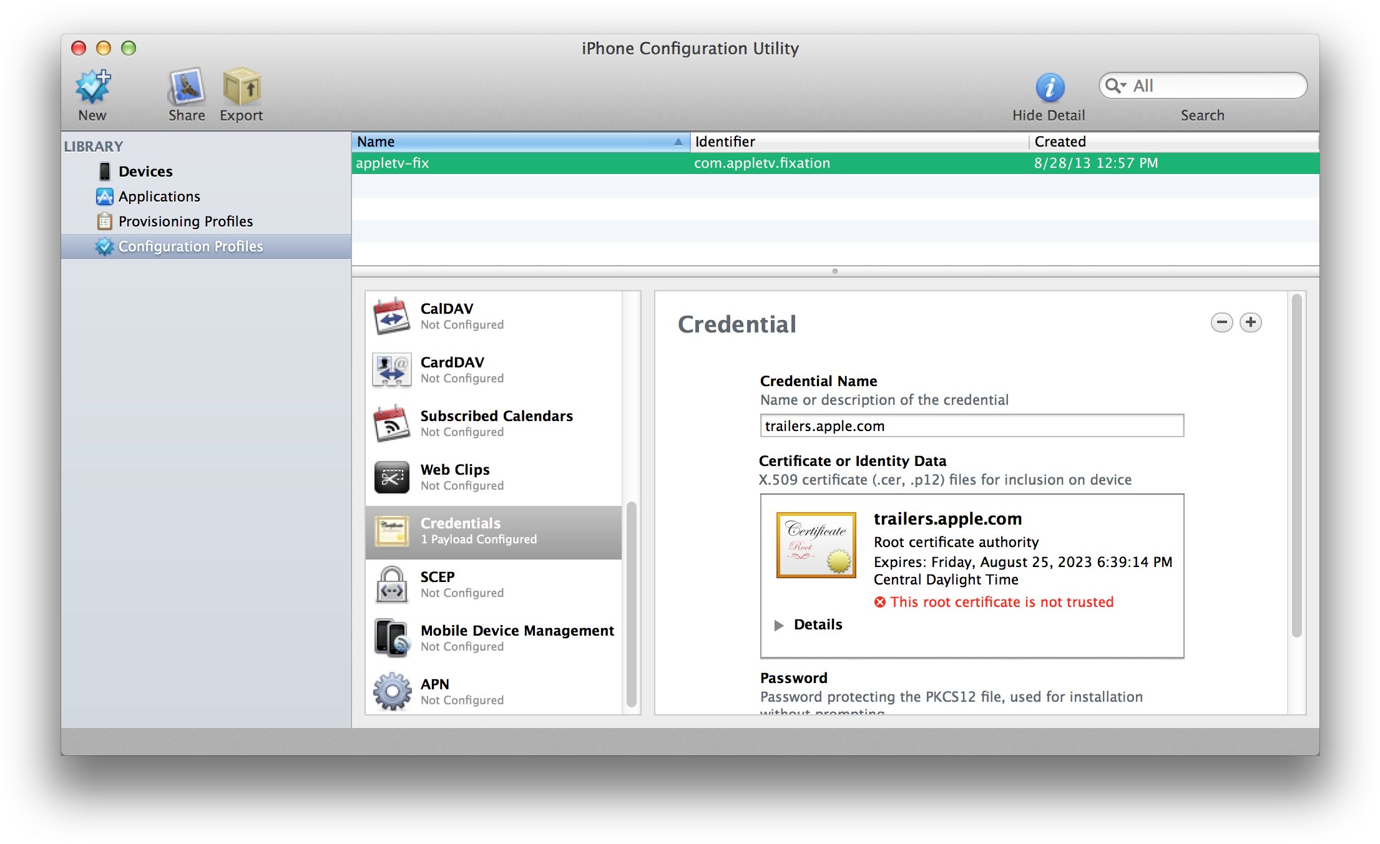Image resolution: width=1380 pixels, height=844 pixels.
Task: Click the 8/28/13 12:57 PM created cell
Action: point(1095,163)
